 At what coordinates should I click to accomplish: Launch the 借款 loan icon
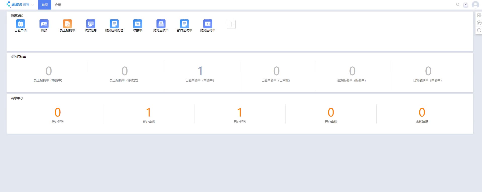[44, 24]
